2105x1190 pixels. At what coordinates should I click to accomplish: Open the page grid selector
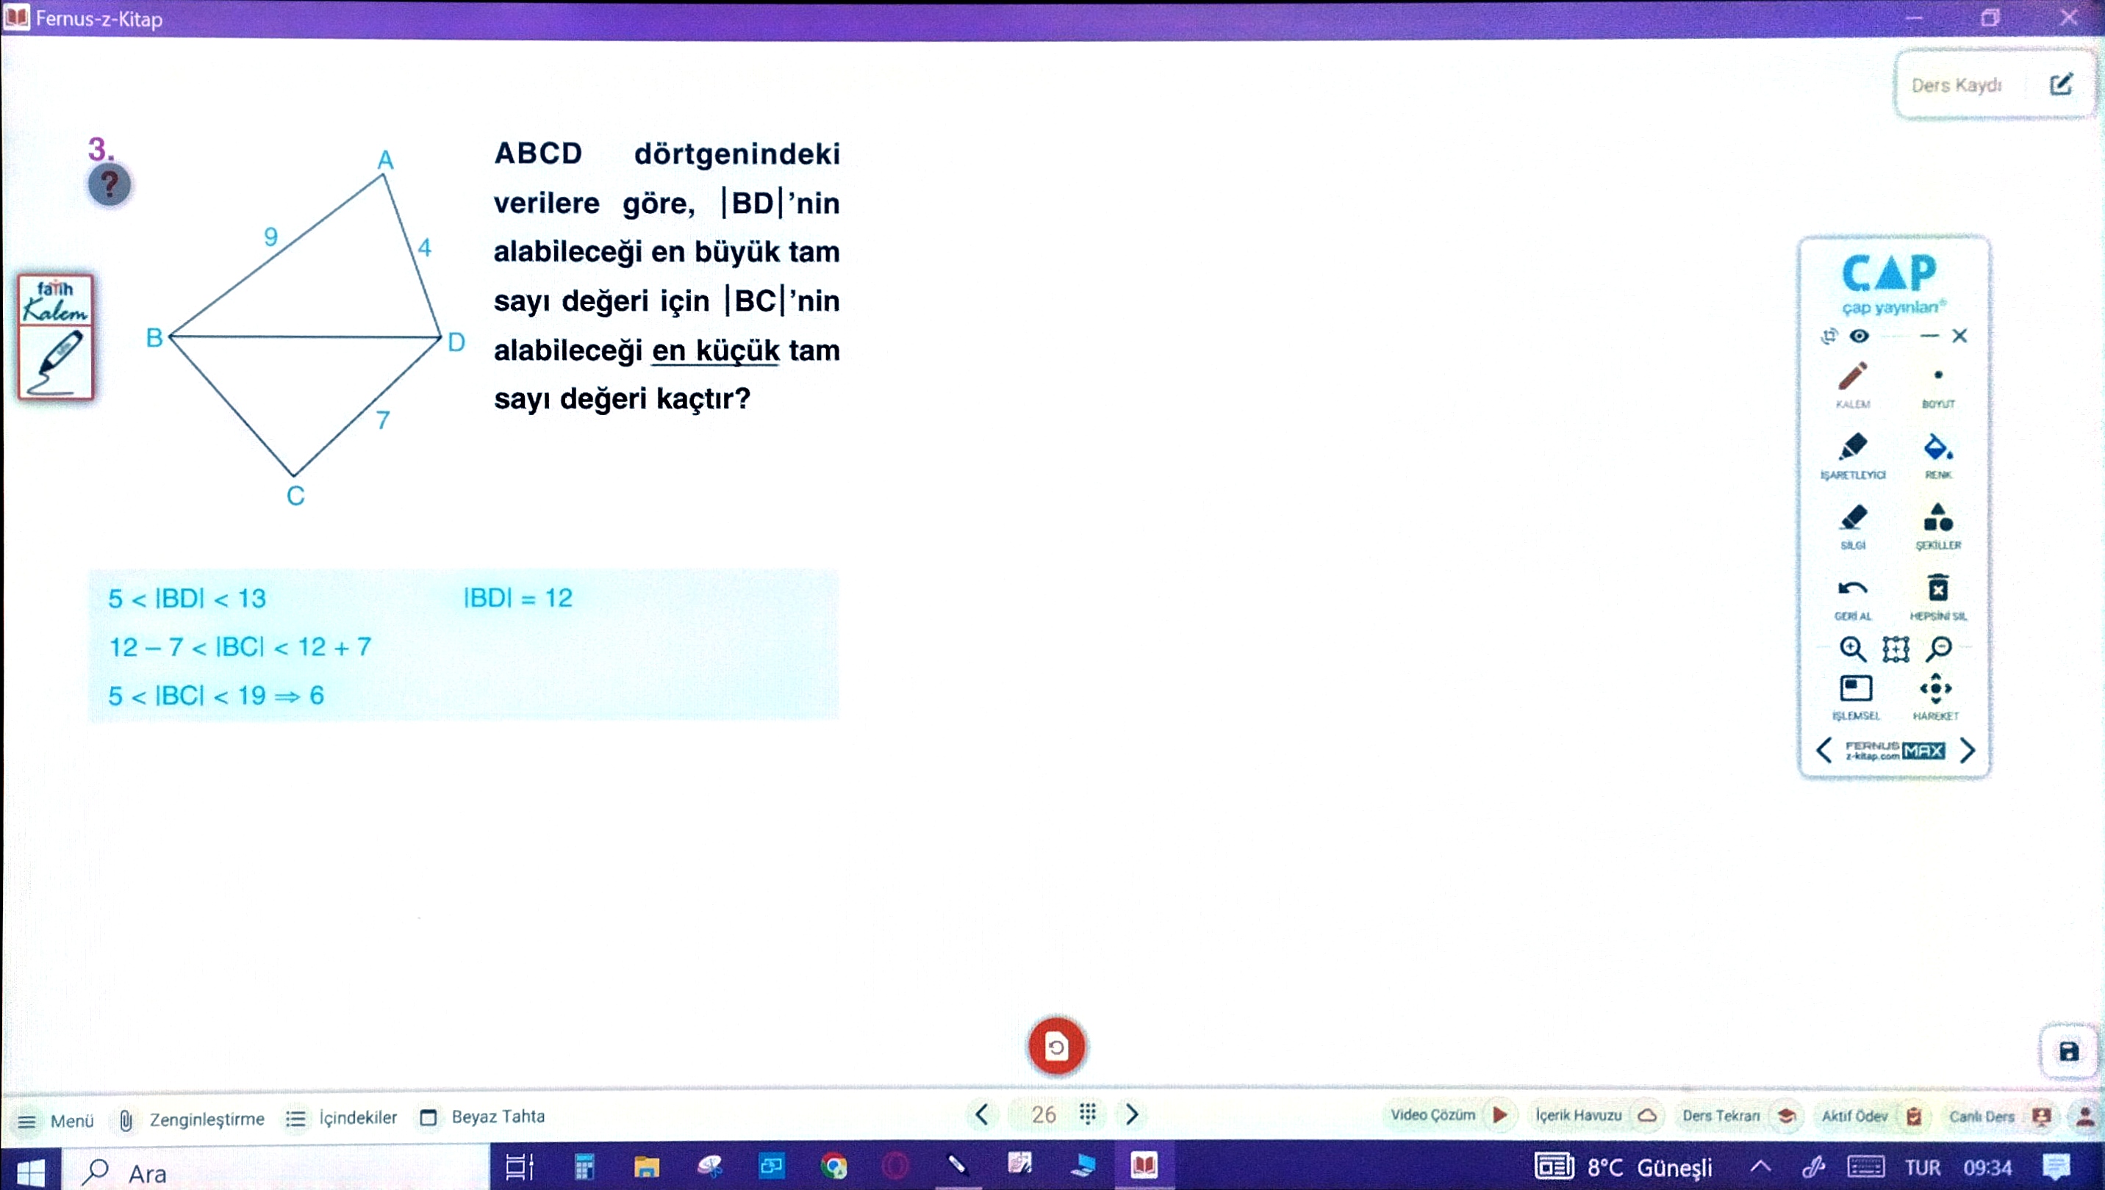click(x=1088, y=1114)
